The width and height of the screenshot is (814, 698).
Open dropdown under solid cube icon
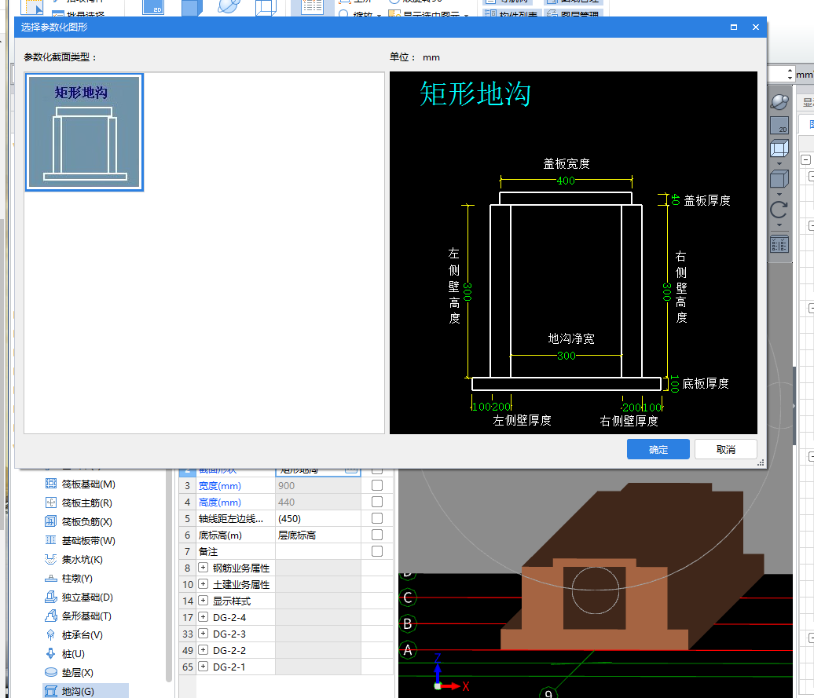(x=779, y=195)
